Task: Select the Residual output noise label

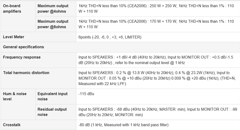Action: click(52, 112)
